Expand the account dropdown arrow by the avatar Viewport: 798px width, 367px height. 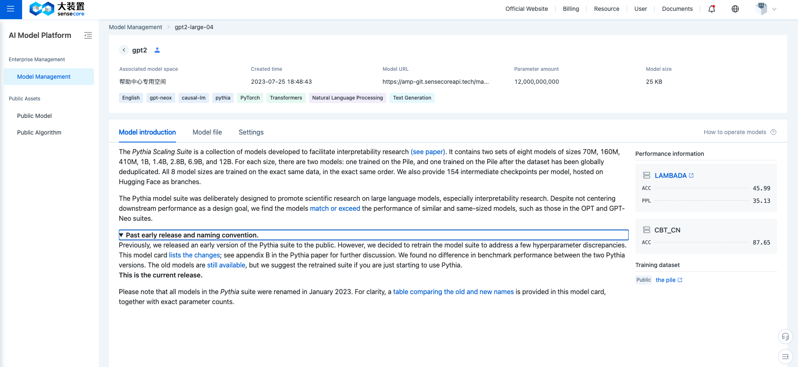point(774,9)
